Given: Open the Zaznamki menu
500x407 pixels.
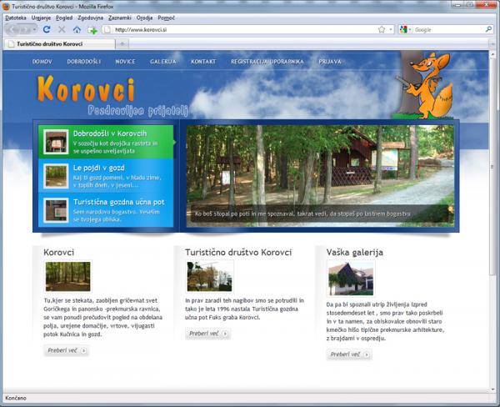Looking at the screenshot, I should (x=119, y=17).
